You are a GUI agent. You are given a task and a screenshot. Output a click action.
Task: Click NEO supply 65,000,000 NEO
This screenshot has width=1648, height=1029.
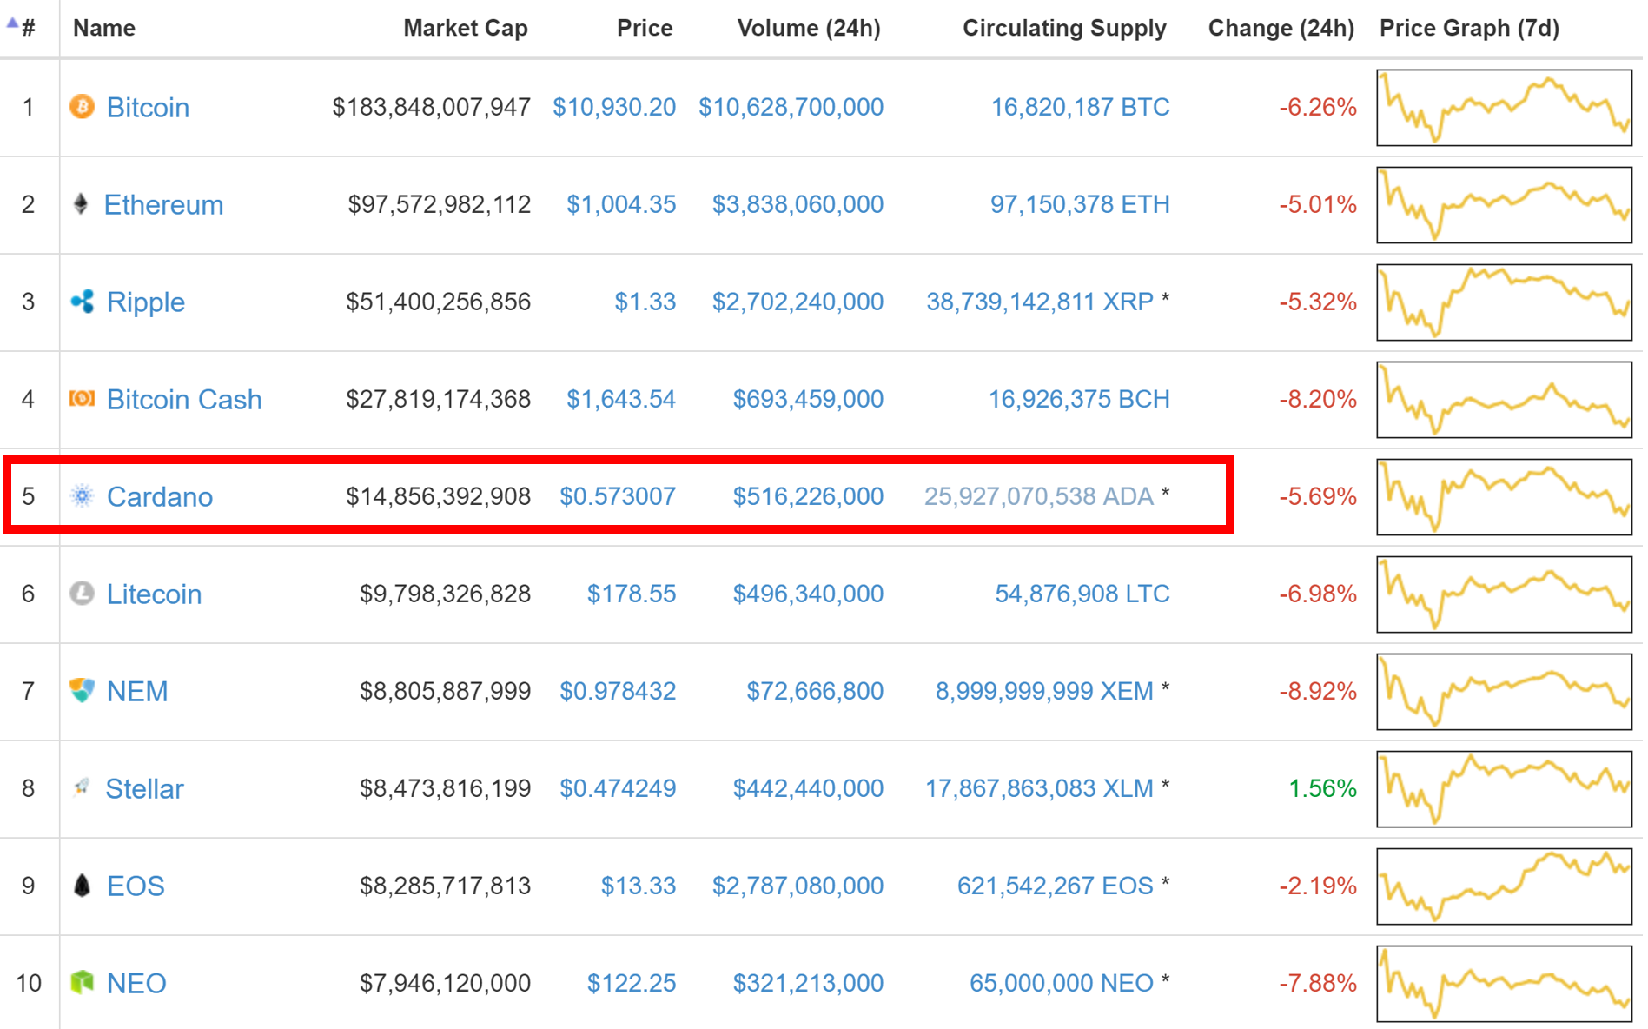[1062, 983]
